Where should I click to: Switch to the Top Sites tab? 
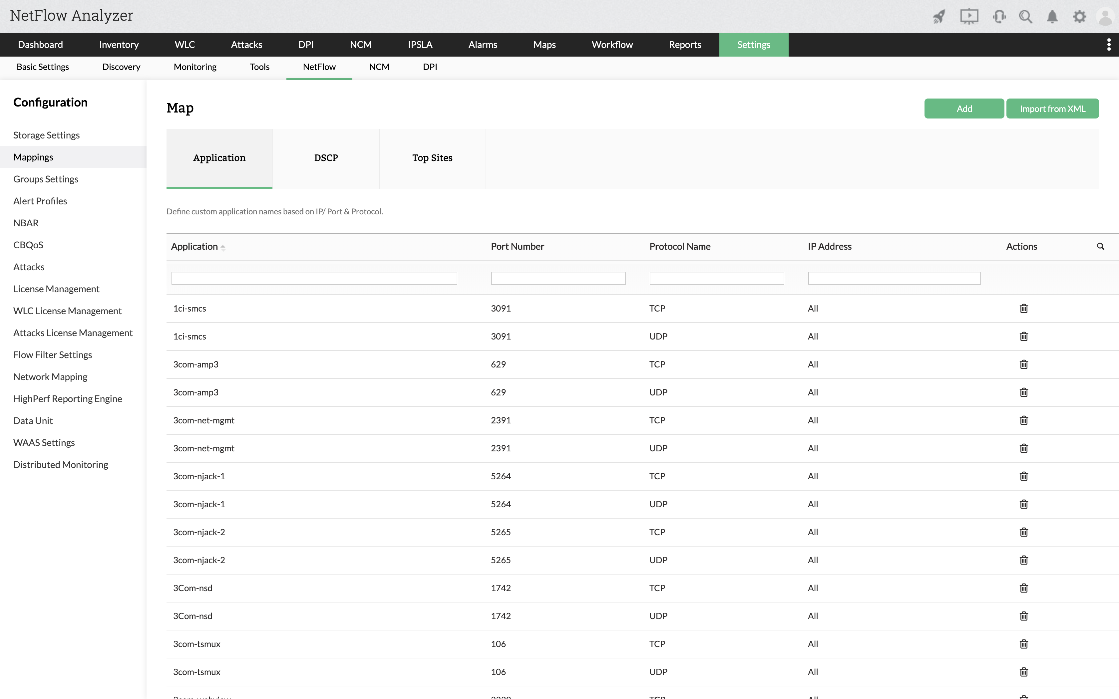[432, 158]
